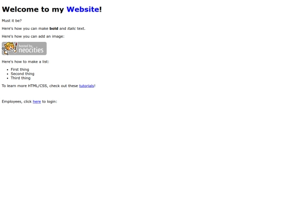Click the 'Welcome to my' heading text
The image size is (287, 215).
33,10
